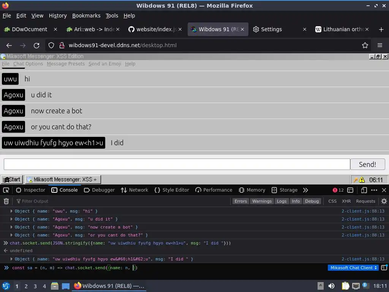Toggle the Warnings filter

[x=262, y=201]
